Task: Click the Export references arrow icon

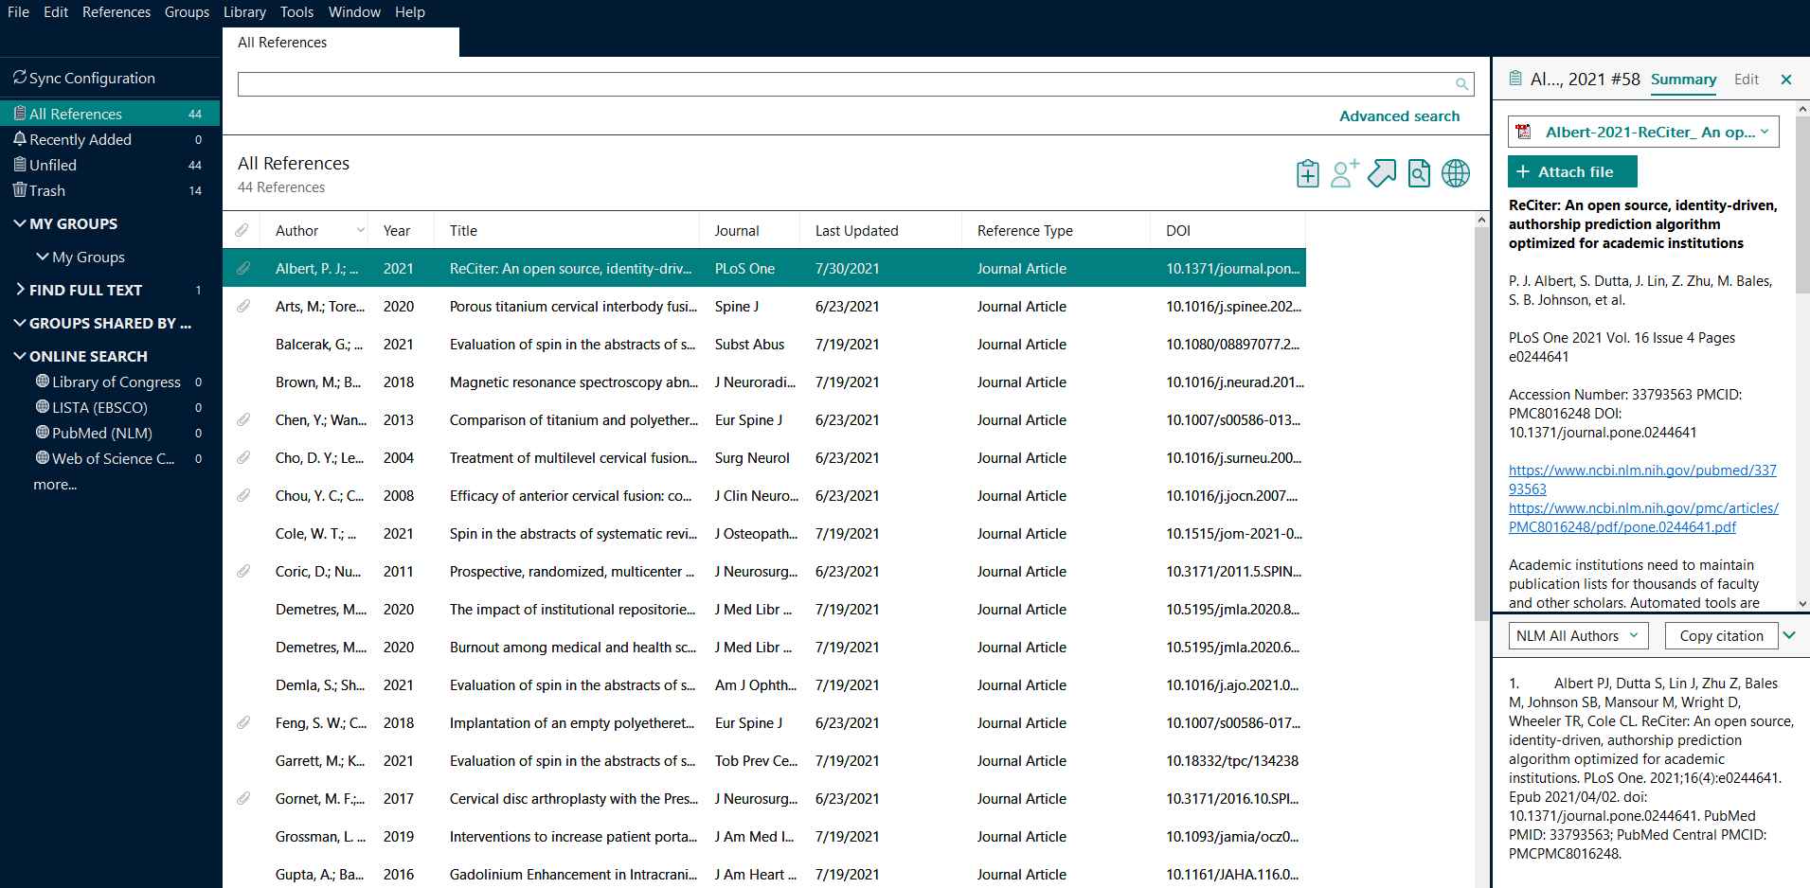Action: coord(1381,173)
